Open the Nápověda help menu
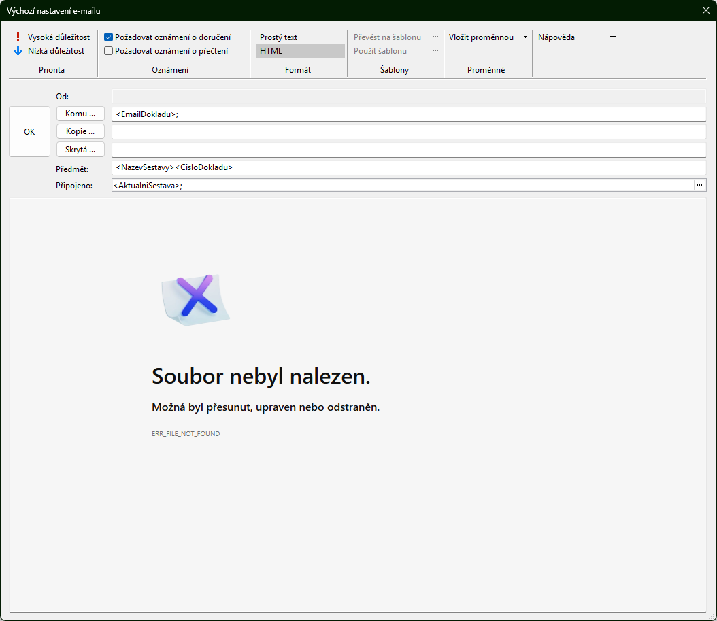 tap(556, 37)
